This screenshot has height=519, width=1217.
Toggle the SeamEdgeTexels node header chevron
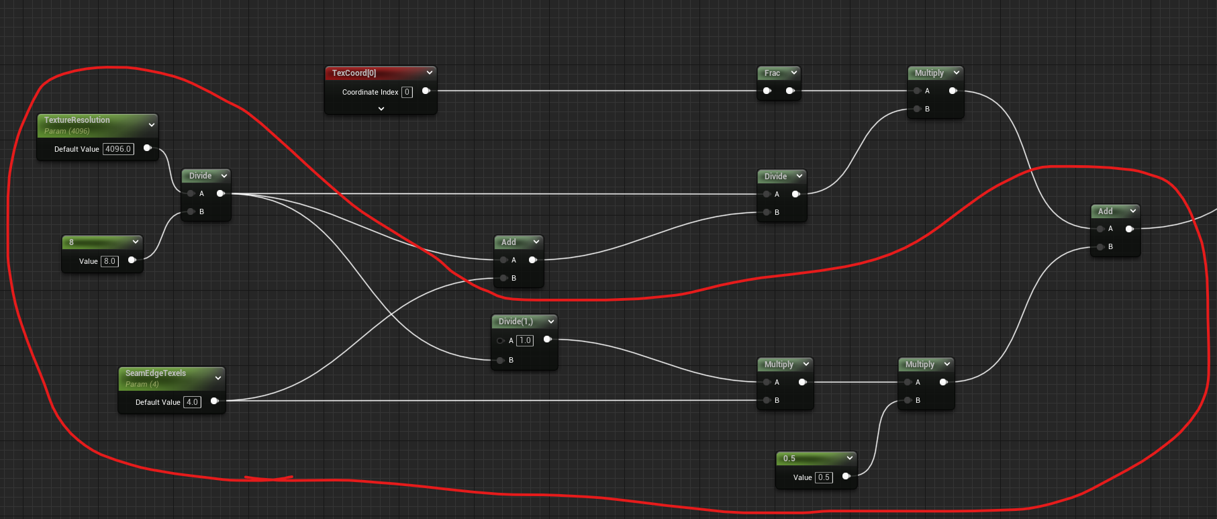click(x=218, y=378)
